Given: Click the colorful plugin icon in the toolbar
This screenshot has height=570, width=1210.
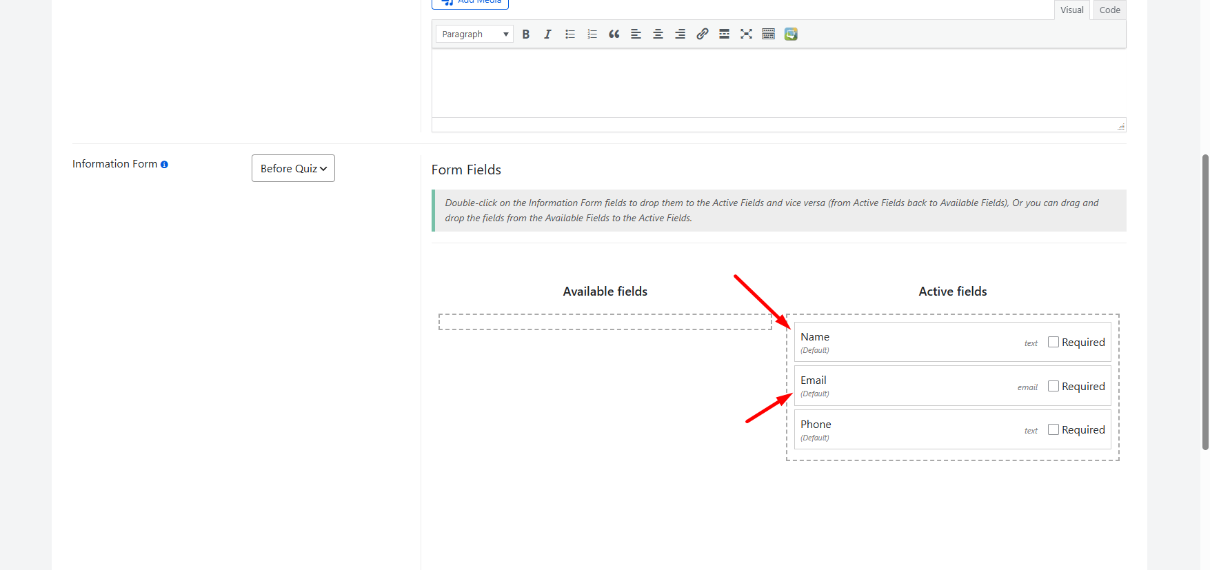Looking at the screenshot, I should (791, 34).
